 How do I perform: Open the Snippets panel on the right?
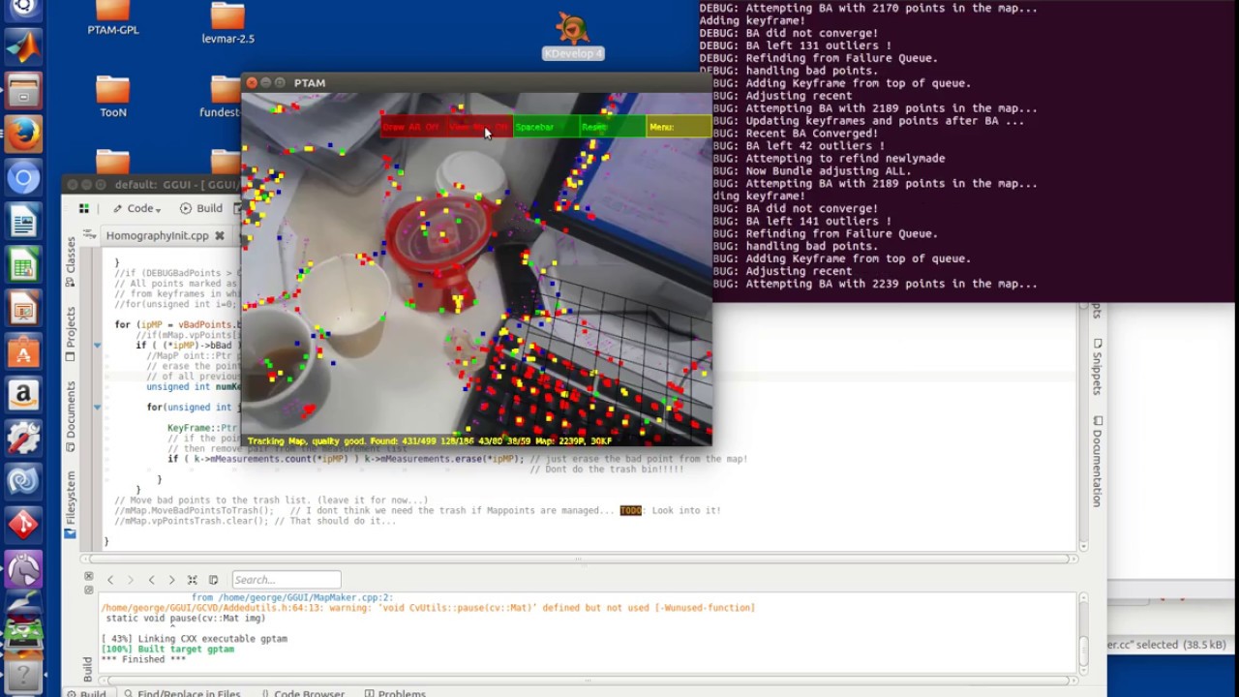(x=1098, y=366)
